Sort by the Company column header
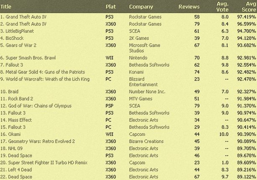 (x=141, y=7)
